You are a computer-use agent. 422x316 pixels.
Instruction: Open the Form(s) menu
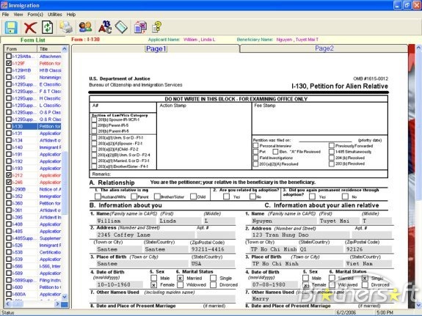coord(35,15)
